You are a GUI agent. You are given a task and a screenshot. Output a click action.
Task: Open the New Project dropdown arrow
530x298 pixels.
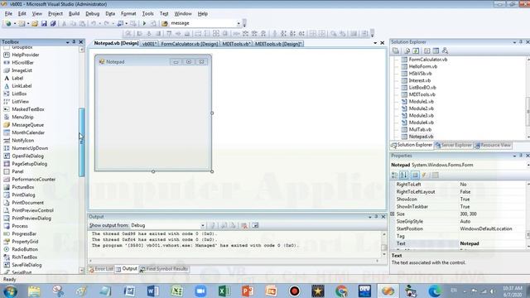(x=15, y=23)
